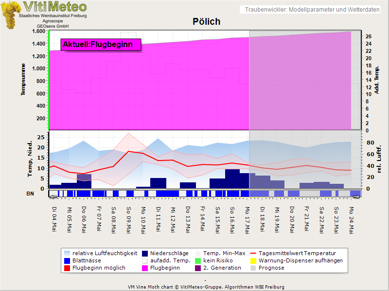Click the relative Luftfeuchtigkeit legend icon

[x=67, y=253]
